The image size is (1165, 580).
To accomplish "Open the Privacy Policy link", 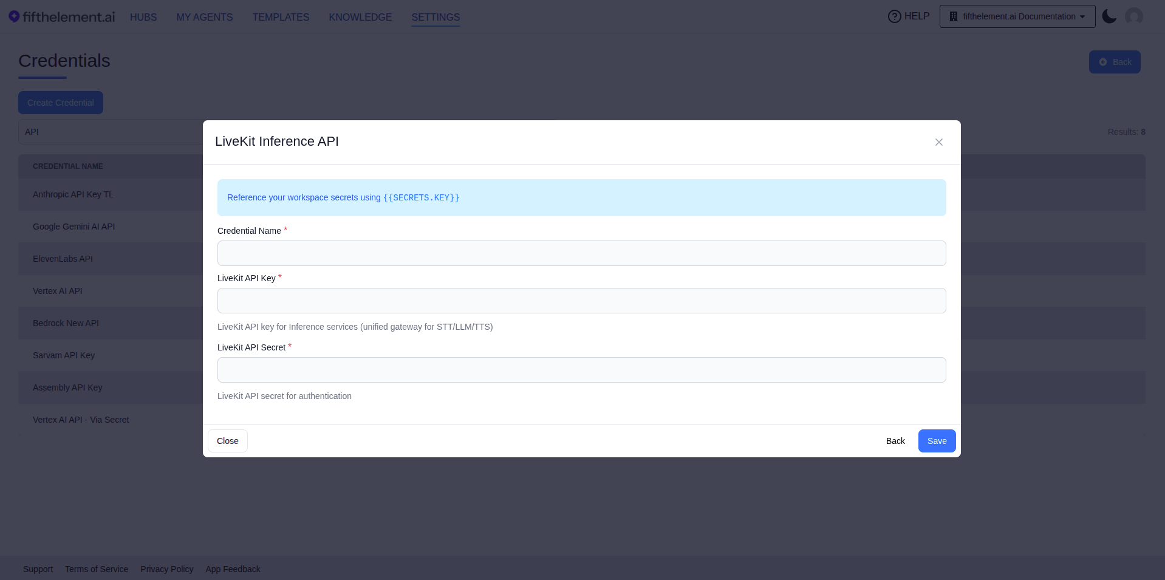I will pos(166,569).
